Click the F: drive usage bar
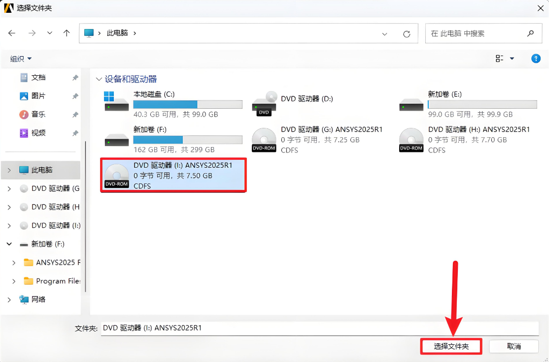The height and width of the screenshot is (362, 549). coord(188,140)
